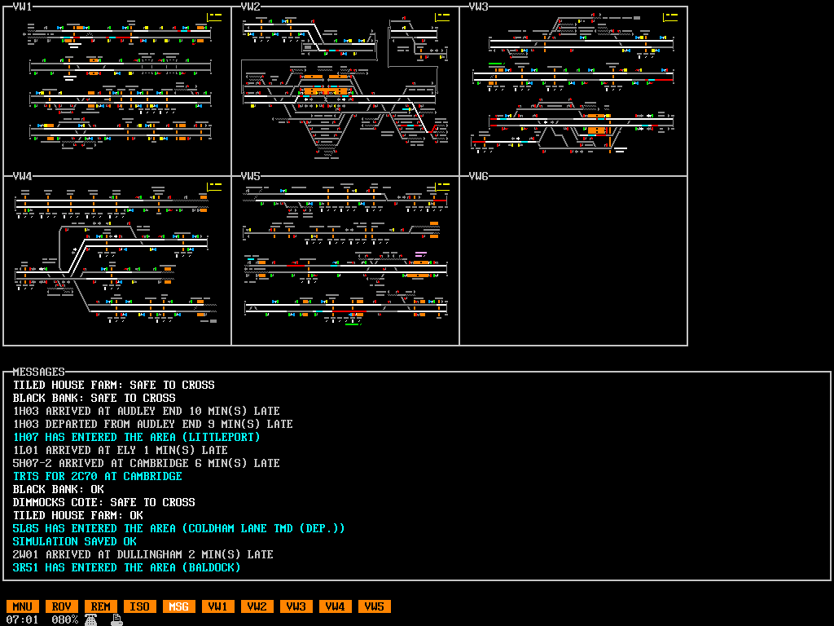
Task: Toggle the ROV button in bottom bar
Action: pyautogui.click(x=61, y=606)
